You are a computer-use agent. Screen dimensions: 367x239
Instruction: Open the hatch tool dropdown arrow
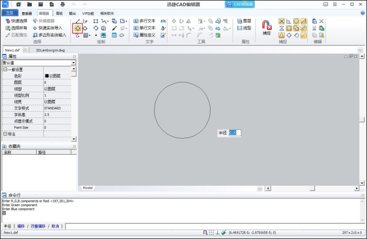point(90,36)
